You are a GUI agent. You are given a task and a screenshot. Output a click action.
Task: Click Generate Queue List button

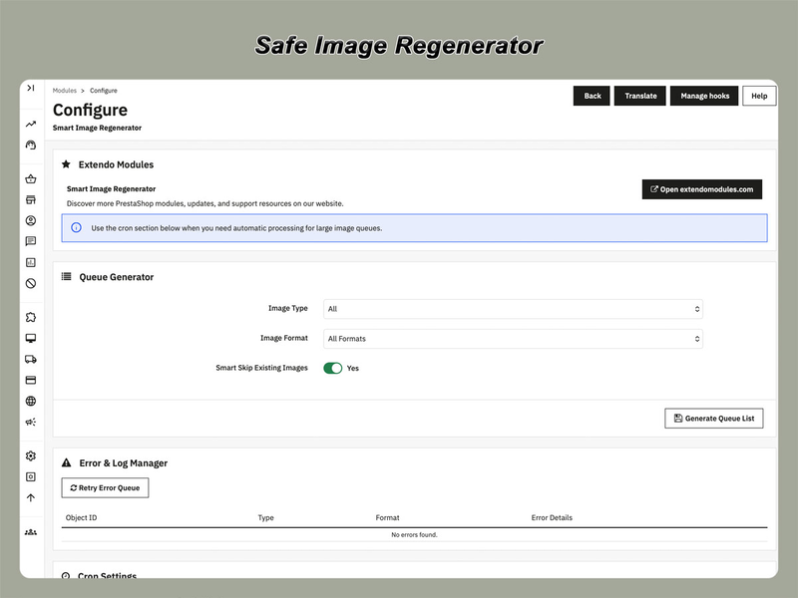tap(713, 418)
